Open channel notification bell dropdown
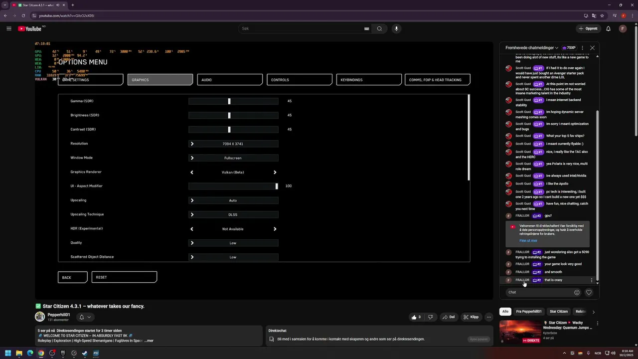The width and height of the screenshot is (638, 359). click(x=85, y=317)
